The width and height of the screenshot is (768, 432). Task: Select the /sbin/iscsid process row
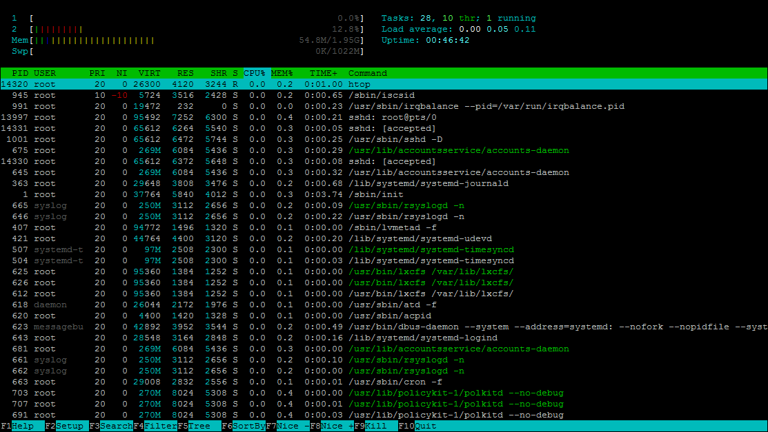384,95
